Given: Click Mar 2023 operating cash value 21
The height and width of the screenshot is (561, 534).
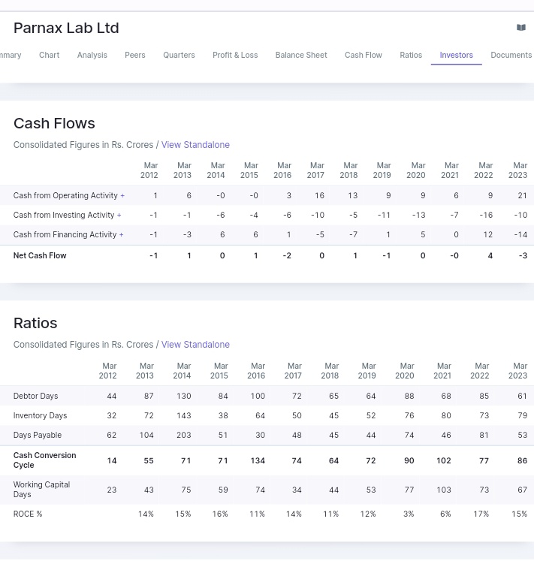Looking at the screenshot, I should (522, 196).
